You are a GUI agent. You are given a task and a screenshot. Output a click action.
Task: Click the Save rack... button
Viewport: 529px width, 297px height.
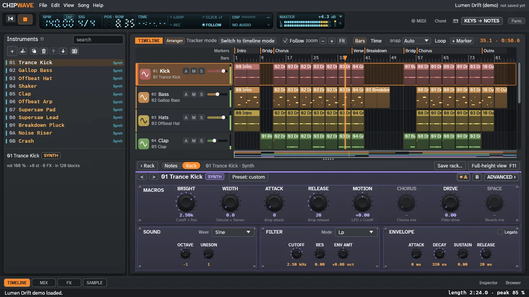(450, 166)
